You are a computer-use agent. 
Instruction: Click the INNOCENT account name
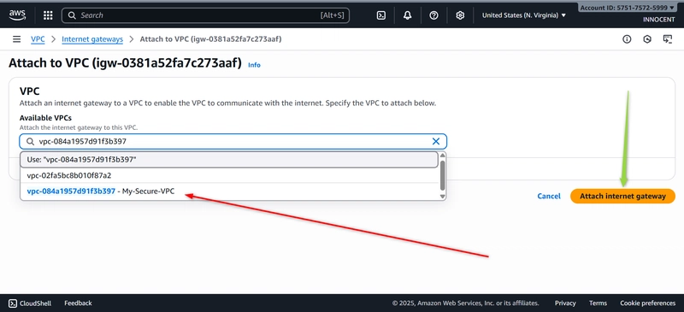658,20
